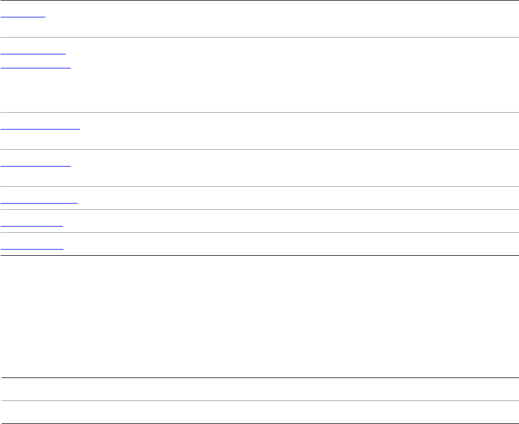Select the empty cell right of fourth-row link
Screen dimensions: 519x424
pyautogui.click(x=281, y=168)
